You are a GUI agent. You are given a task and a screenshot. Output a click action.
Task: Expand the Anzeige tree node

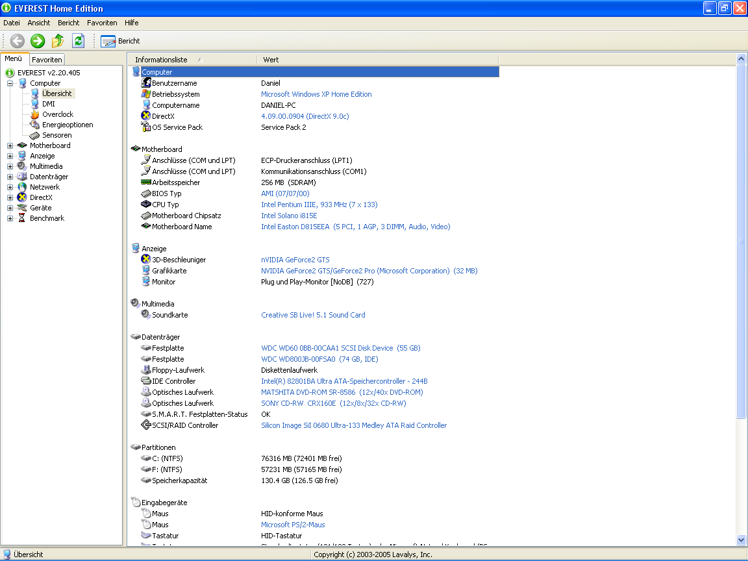coord(10,156)
